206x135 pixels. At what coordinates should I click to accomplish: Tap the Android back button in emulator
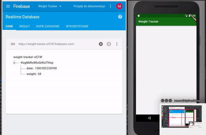(x=149, y=118)
